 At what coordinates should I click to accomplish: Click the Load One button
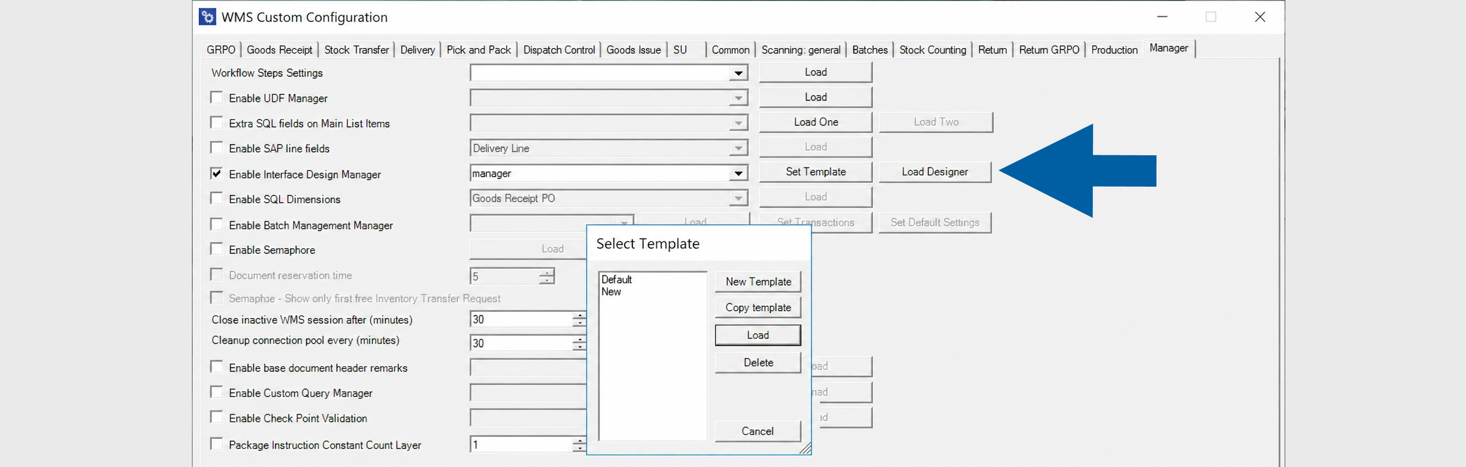click(815, 122)
